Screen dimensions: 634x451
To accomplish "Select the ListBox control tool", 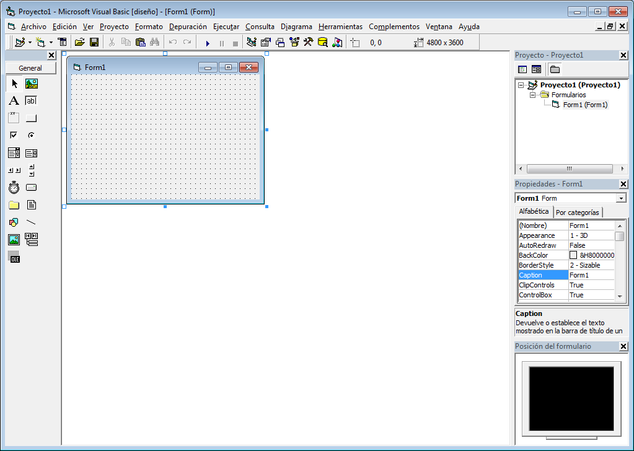I will coord(32,153).
